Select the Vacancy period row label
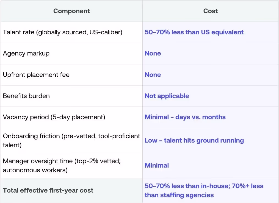The image size is (279, 203). tap(54, 117)
